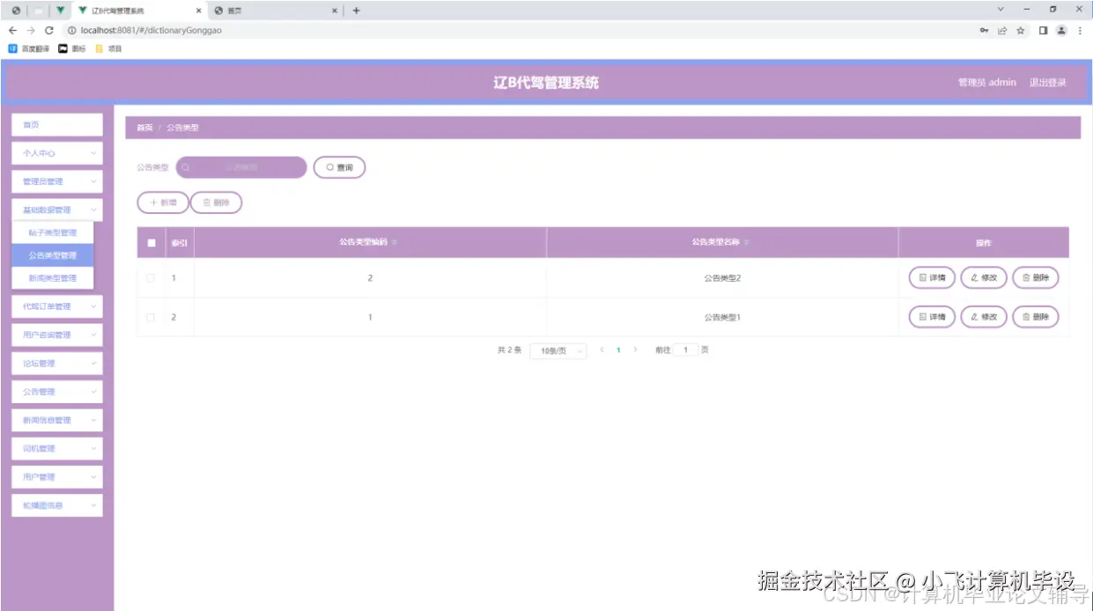Open the 图标 bookmark
Screen dimensions: 1093x611
[x=71, y=48]
